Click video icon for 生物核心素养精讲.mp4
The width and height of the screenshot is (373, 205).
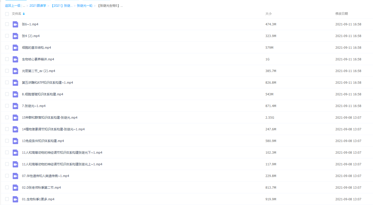point(15,59)
